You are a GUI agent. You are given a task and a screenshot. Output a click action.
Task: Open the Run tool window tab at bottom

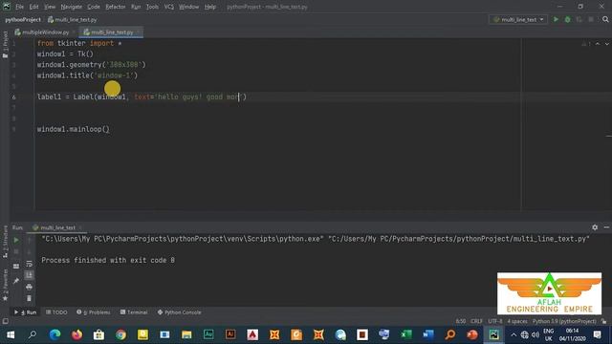(x=26, y=312)
